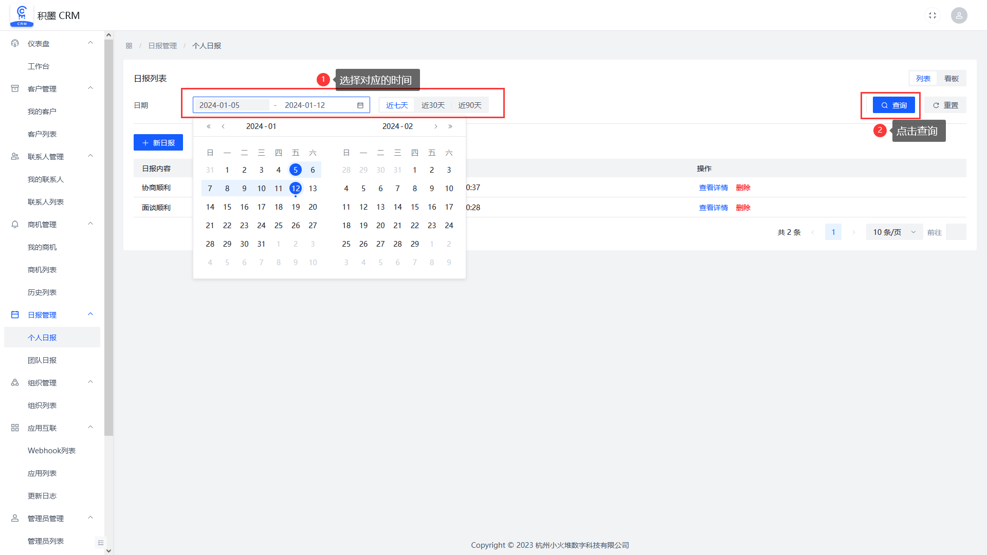Collapse the 客户管理 menu group
Image resolution: width=987 pixels, height=555 pixels.
(x=90, y=88)
